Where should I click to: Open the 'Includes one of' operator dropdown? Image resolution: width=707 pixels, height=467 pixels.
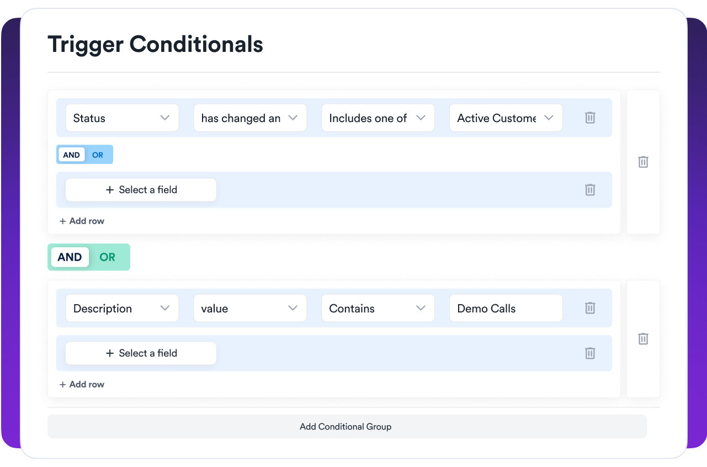tap(378, 118)
